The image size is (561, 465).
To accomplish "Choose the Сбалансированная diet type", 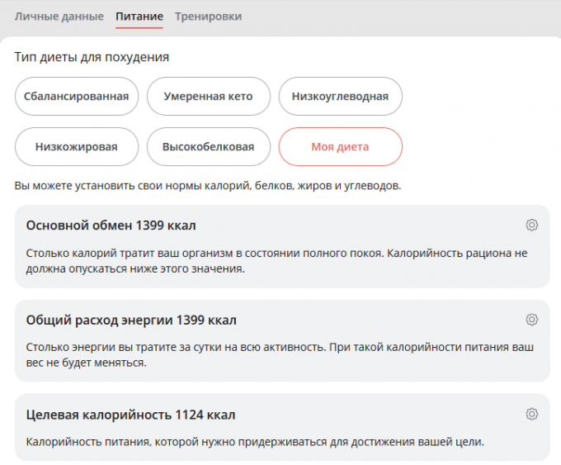I will 76,97.
